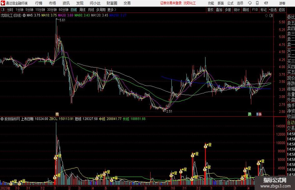Click the 沈阳化工 stock name in title bar
Screen dimensions: 295x190
(x=190, y=3)
